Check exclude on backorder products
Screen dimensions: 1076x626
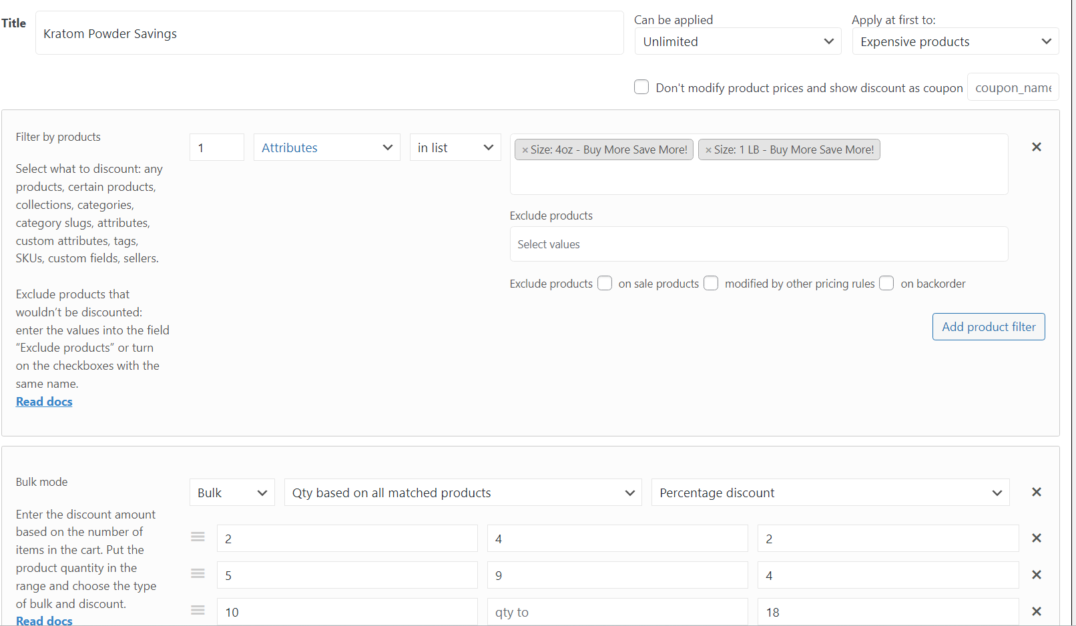(886, 283)
